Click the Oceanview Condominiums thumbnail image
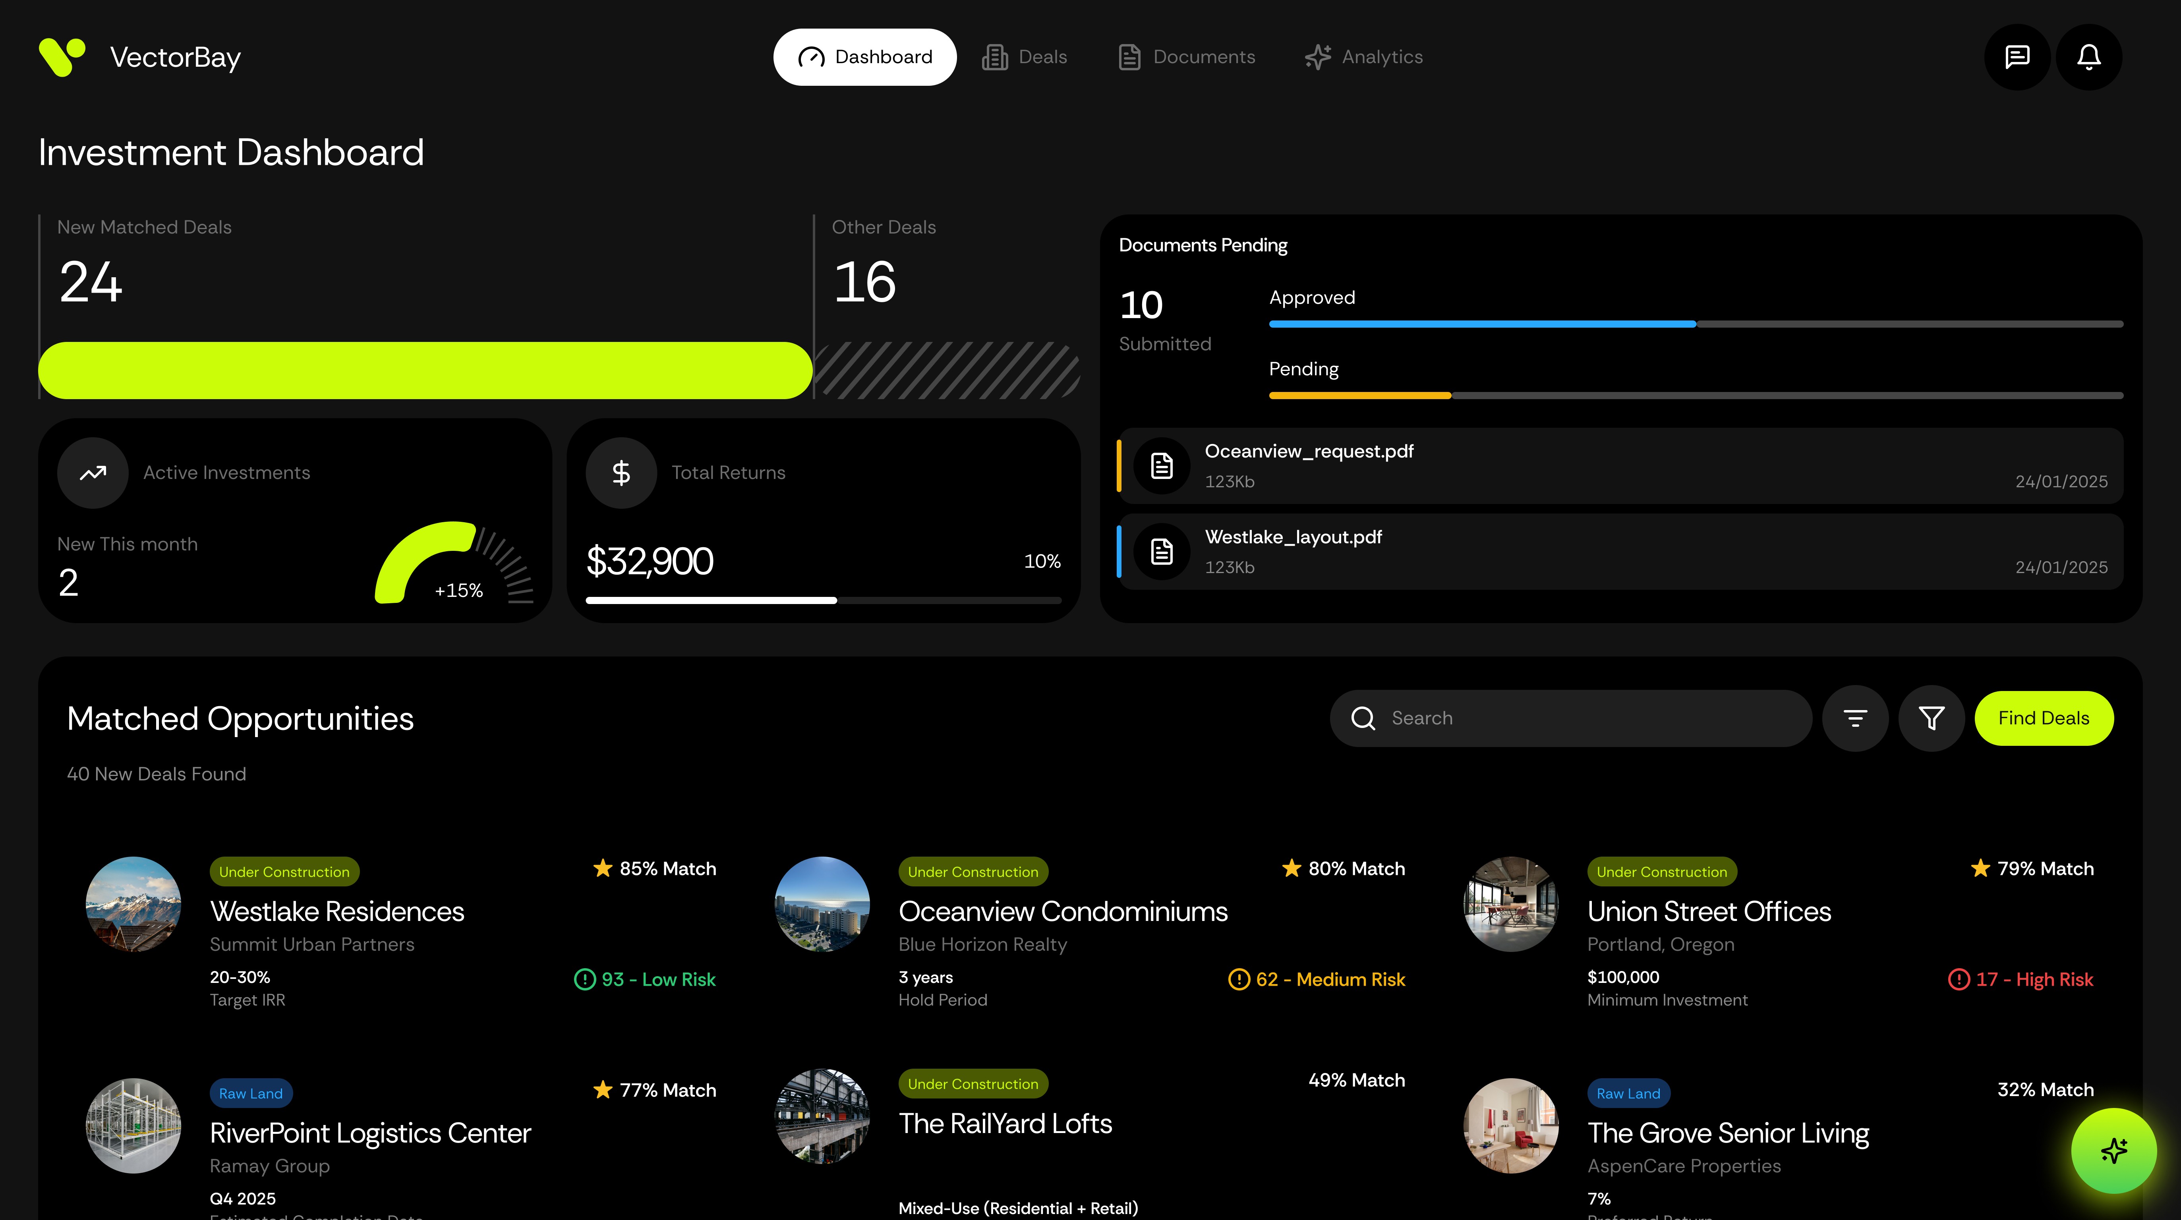Viewport: 2181px width, 1220px height. [822, 904]
